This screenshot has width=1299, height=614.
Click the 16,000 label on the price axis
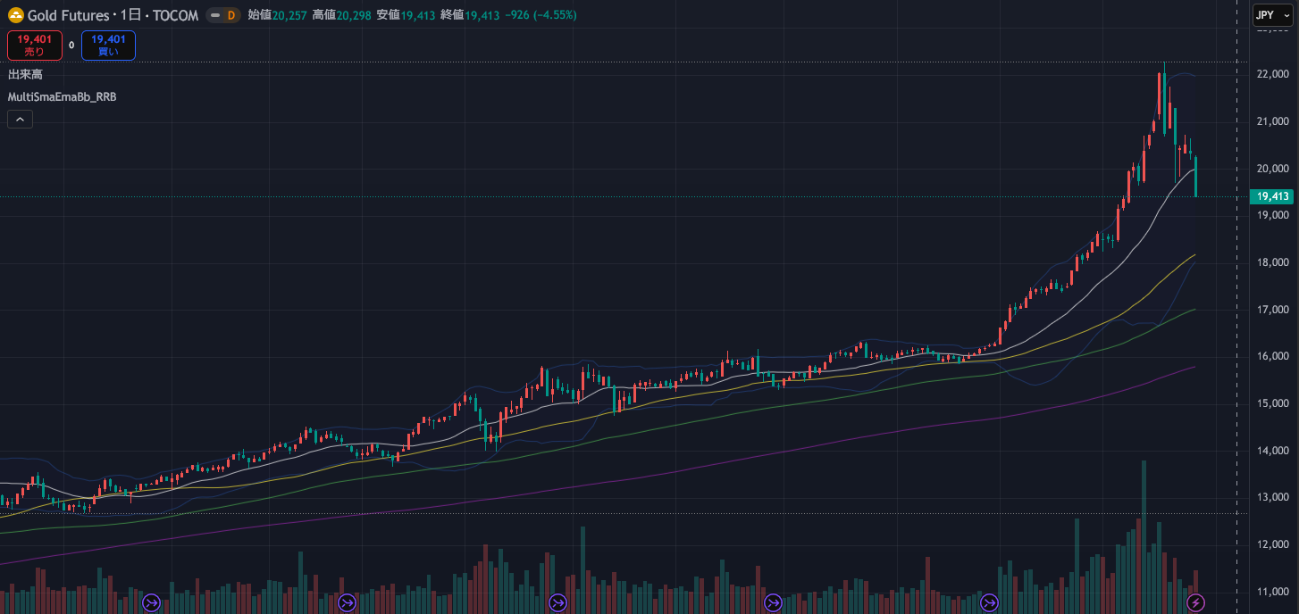point(1271,357)
